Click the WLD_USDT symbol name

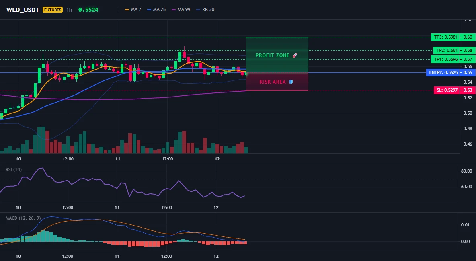click(23, 10)
